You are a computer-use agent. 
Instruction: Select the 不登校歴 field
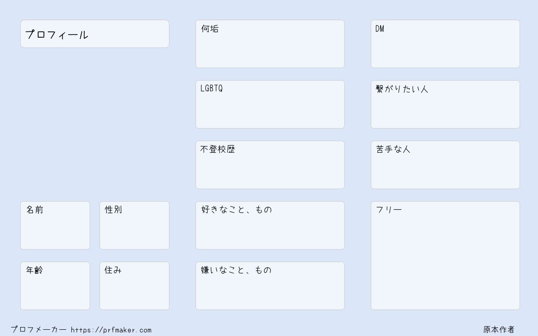click(270, 165)
